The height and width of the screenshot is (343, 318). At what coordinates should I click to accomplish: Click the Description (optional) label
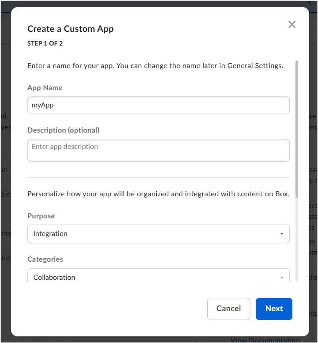(64, 130)
